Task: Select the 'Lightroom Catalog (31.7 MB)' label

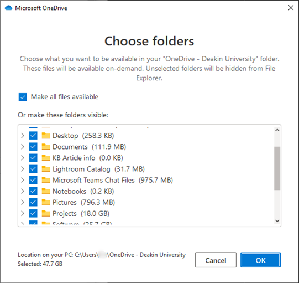Action: [98, 169]
